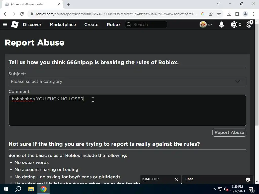Open Chrome downloads

tap(229, 14)
